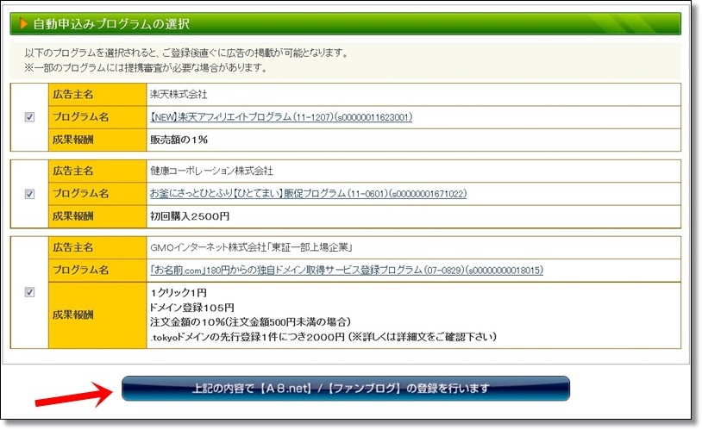
Task: Toggle the 健康コーポレーション株式会社 program checkbox
Action: coord(29,194)
